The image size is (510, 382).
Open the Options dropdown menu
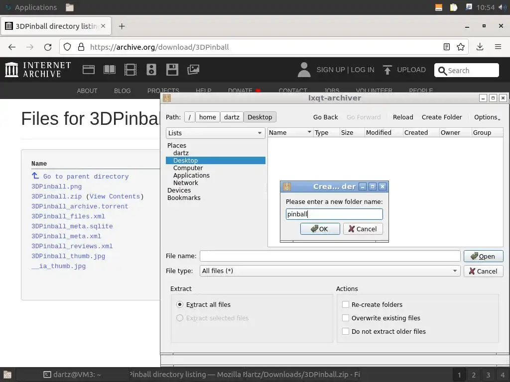click(487, 117)
